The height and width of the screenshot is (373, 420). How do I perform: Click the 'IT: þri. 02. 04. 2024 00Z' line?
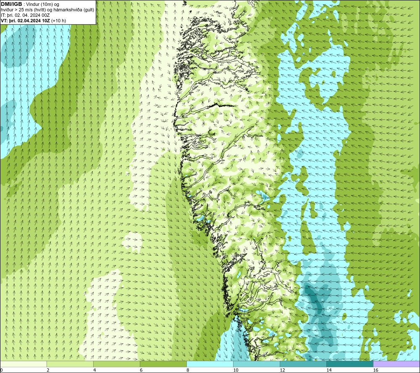click(x=25, y=15)
